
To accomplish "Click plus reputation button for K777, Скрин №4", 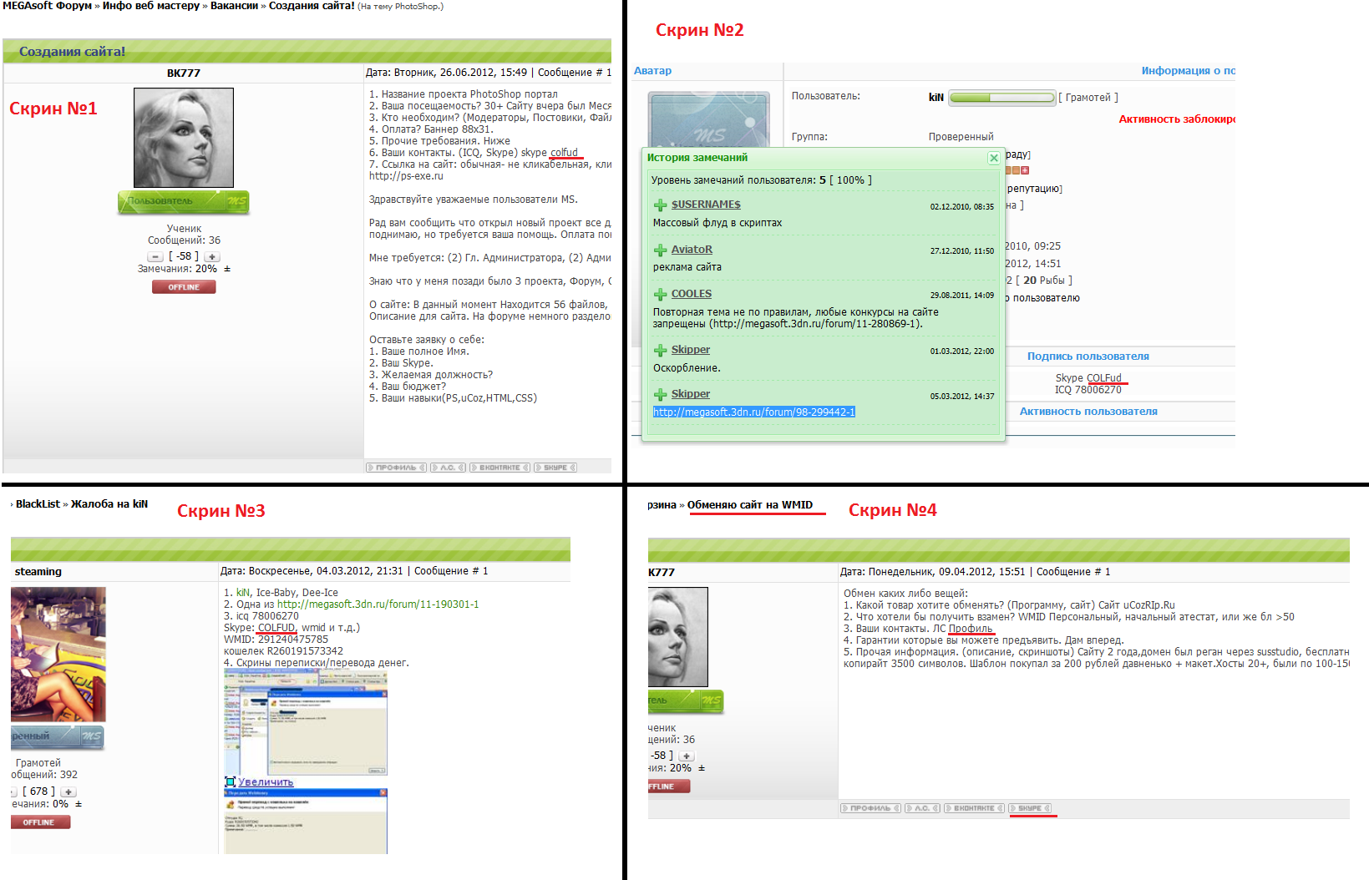I will click(x=687, y=756).
